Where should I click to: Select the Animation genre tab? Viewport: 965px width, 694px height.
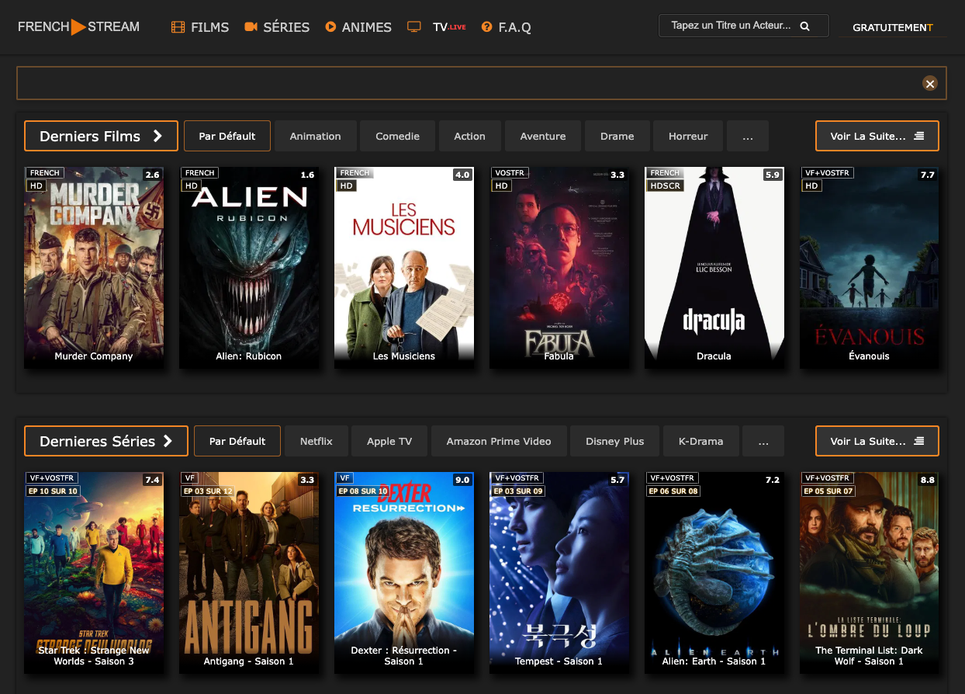pos(315,136)
